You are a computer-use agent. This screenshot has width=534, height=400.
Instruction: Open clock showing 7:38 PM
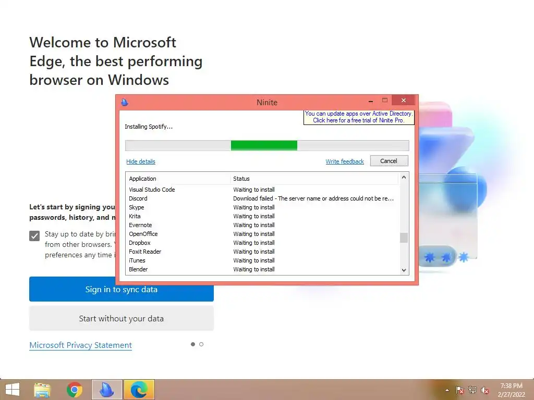tap(511, 390)
